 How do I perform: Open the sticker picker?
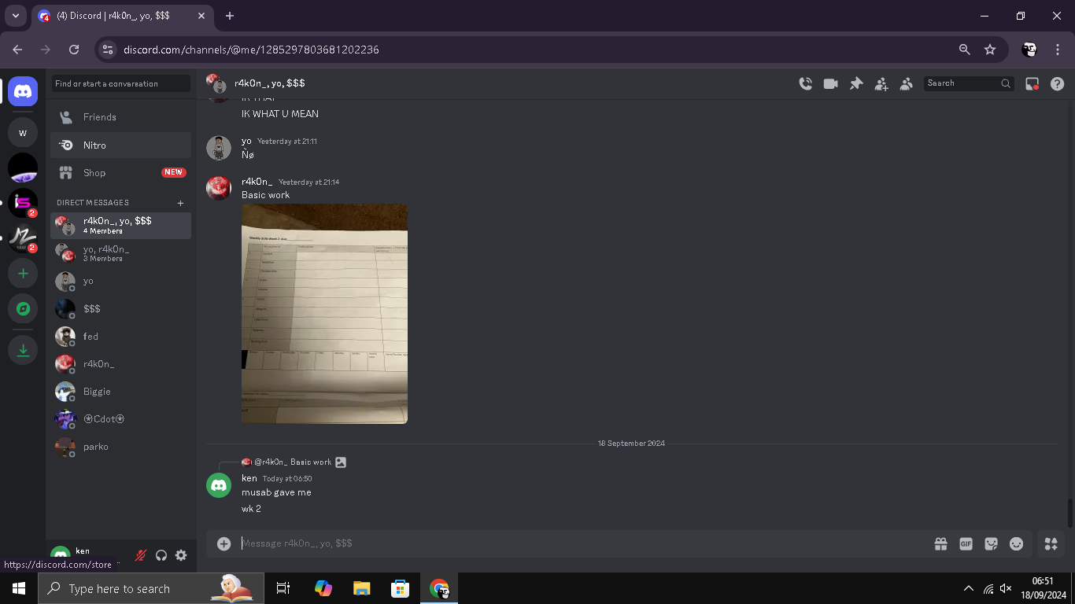(992, 543)
